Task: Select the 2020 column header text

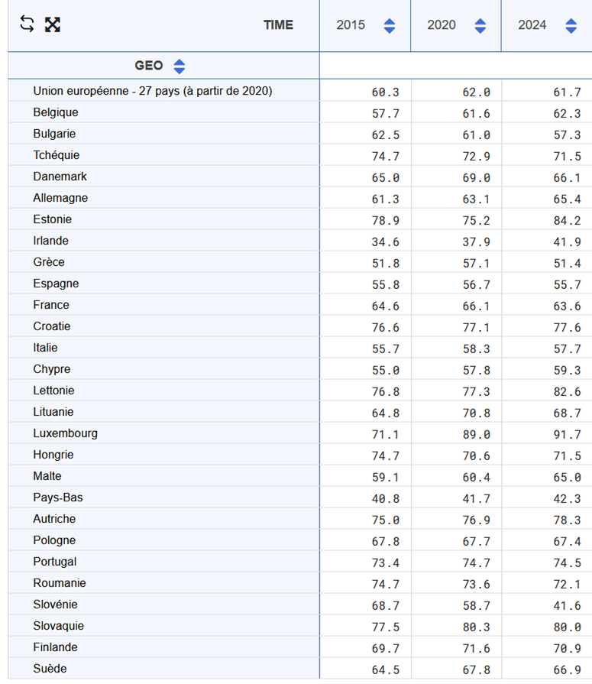Action: click(442, 25)
